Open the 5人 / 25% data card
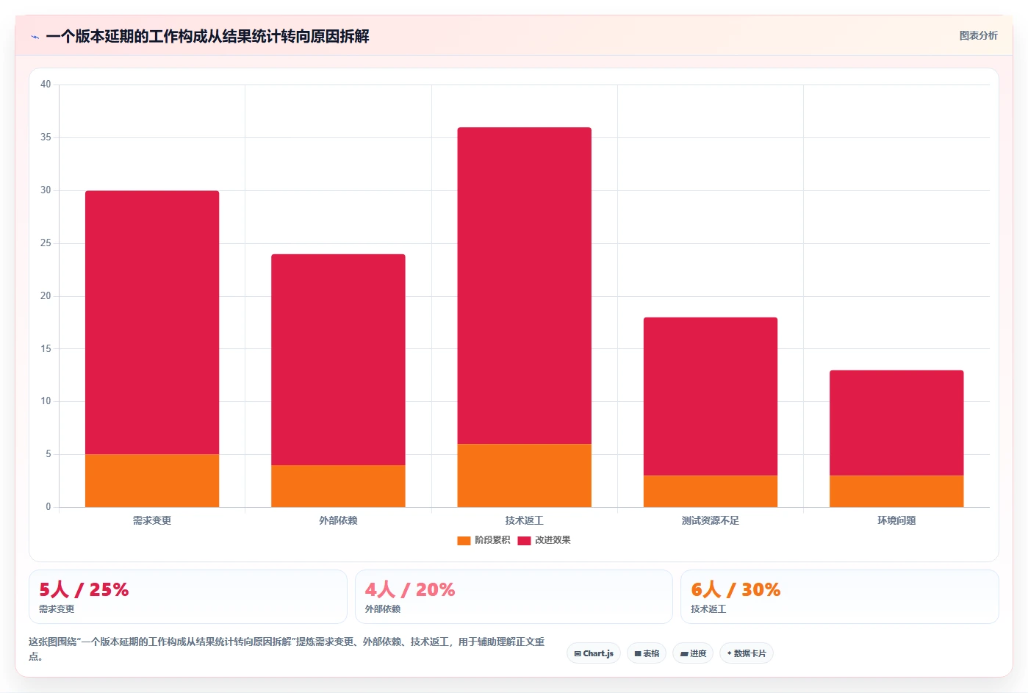1028x693 pixels. pyautogui.click(x=188, y=597)
